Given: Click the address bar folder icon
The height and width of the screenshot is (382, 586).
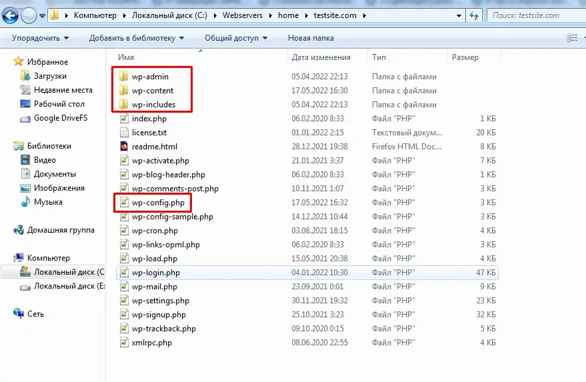Looking at the screenshot, I should (x=55, y=15).
